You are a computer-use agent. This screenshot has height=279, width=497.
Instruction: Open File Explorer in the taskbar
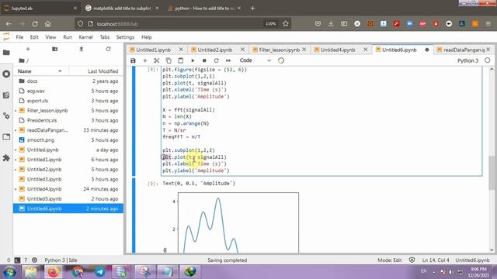point(31,272)
